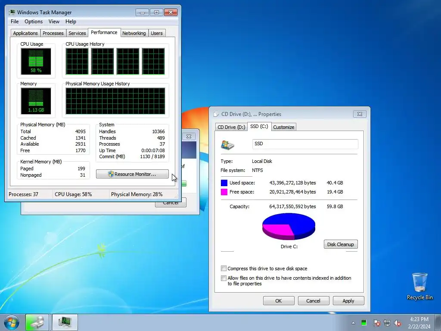This screenshot has height=331, width=441.
Task: Click the Available memory value 2931
Action: point(81,144)
